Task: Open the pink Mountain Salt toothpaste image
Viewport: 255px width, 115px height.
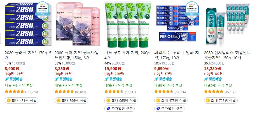Action: 78,24
